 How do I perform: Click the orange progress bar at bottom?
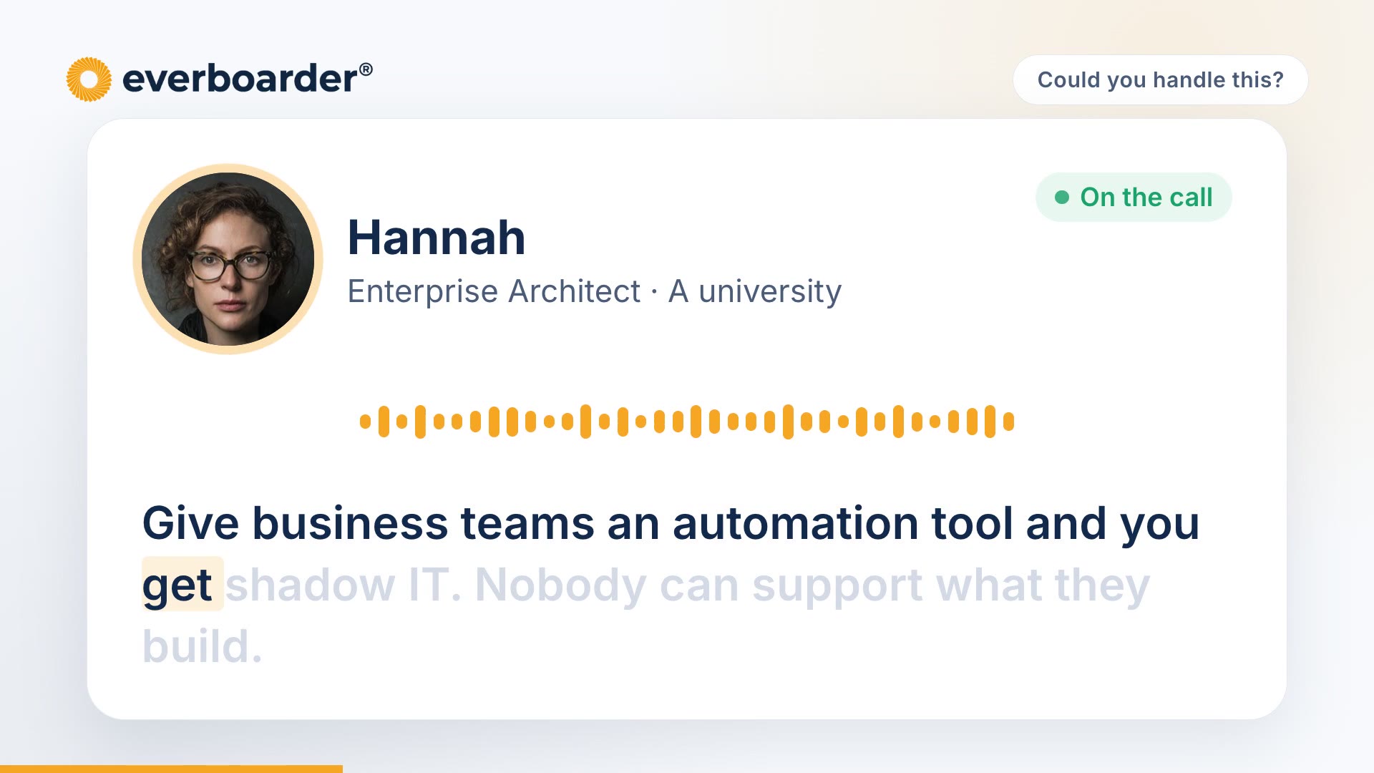point(171,769)
